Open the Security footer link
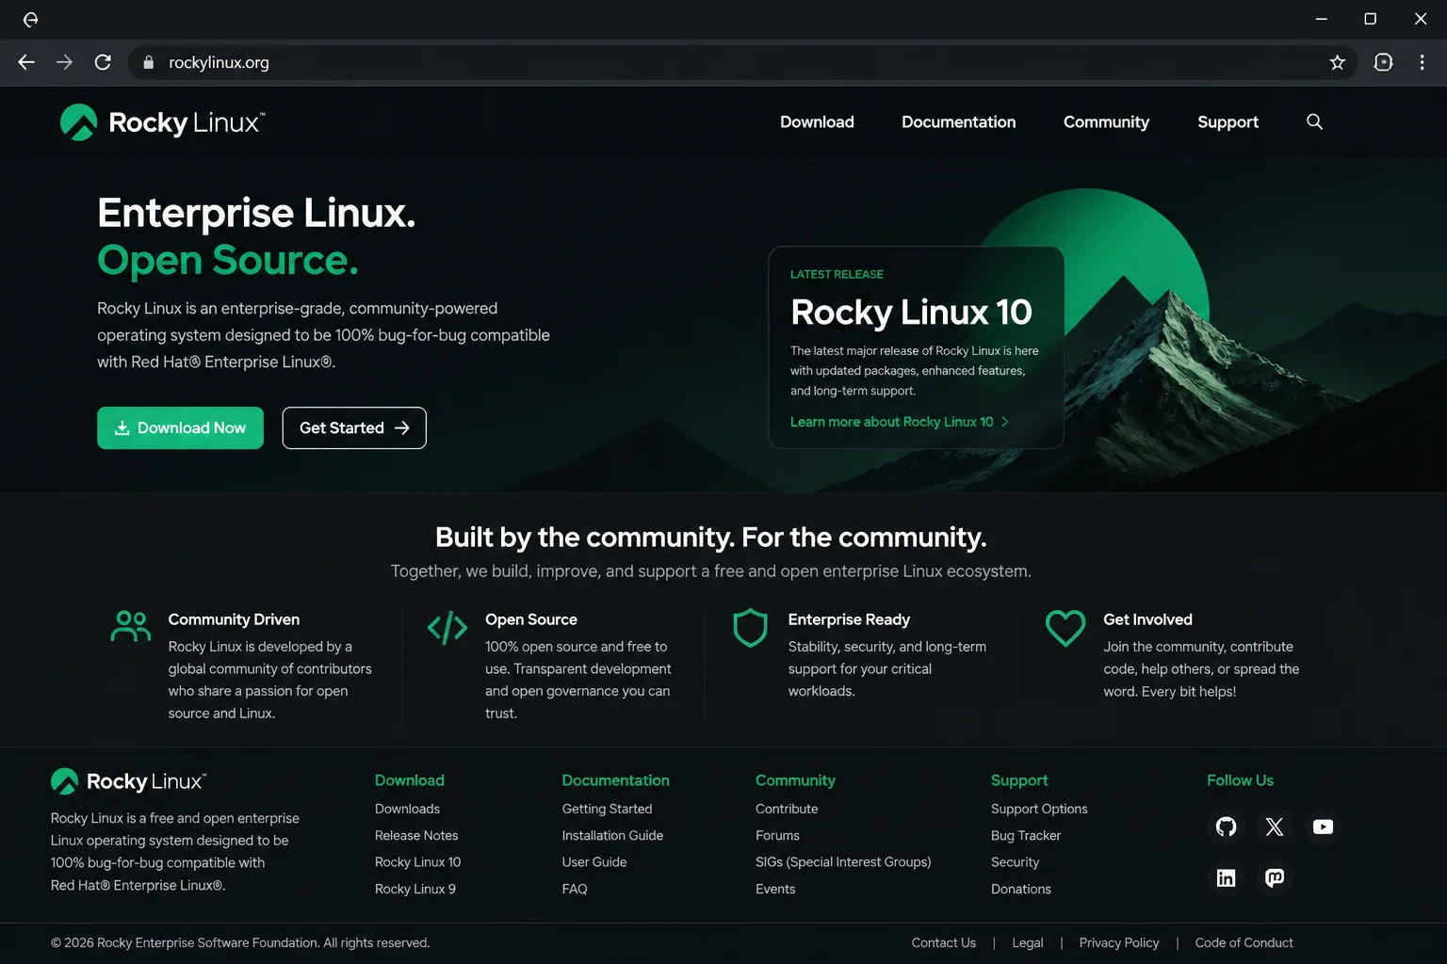Screen dimensions: 1447x964 pos(1015,861)
